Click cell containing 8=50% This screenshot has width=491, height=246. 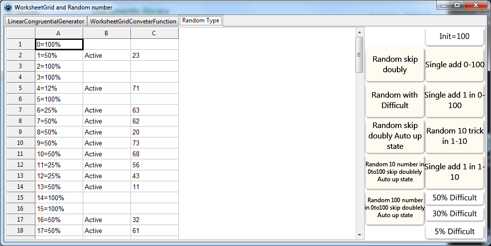tap(59, 132)
